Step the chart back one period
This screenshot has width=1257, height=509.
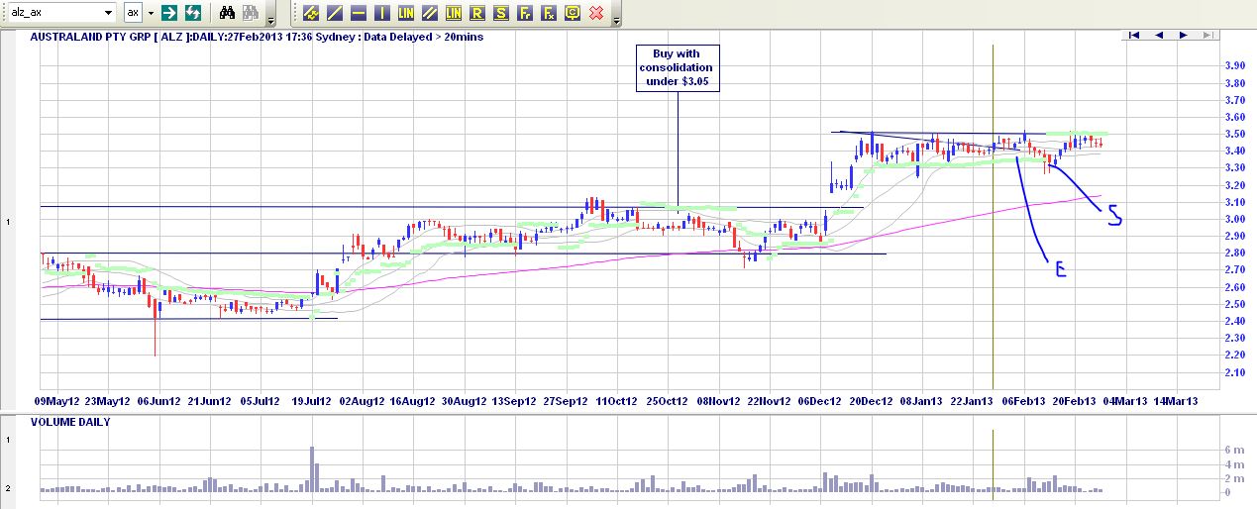(x=1159, y=35)
